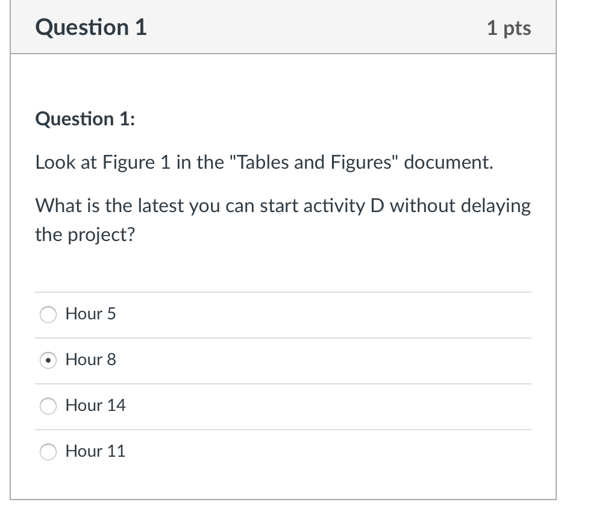Click the 1 pts label

508,28
